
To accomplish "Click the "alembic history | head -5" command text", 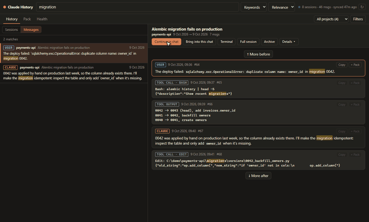I will (x=190, y=89).
